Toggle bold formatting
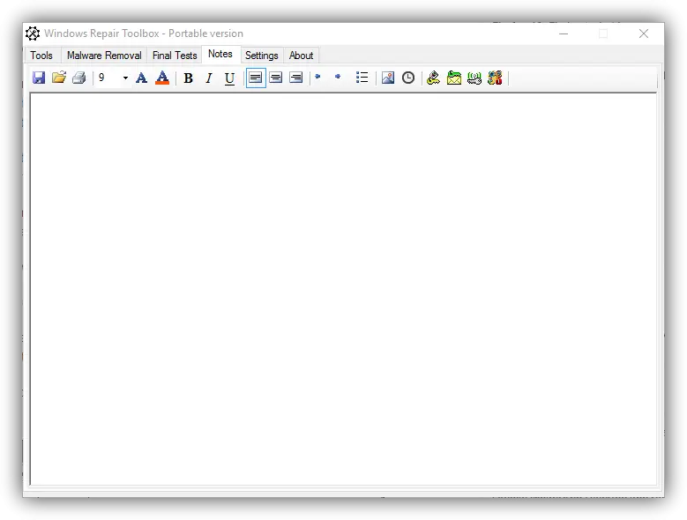This screenshot has width=687, height=520. pyautogui.click(x=189, y=78)
